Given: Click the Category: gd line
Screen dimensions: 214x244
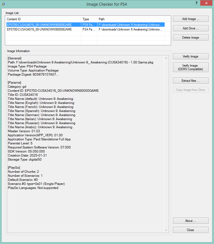Looking at the screenshot, I should coord(17,87).
